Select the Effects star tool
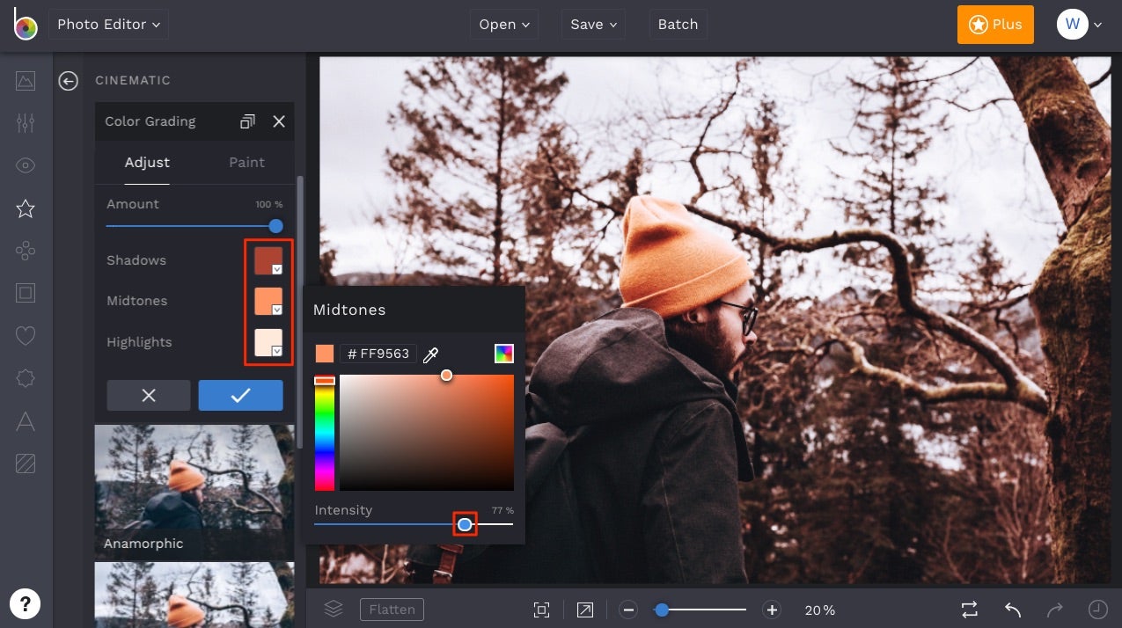Viewport: 1122px width, 628px height. [25, 208]
